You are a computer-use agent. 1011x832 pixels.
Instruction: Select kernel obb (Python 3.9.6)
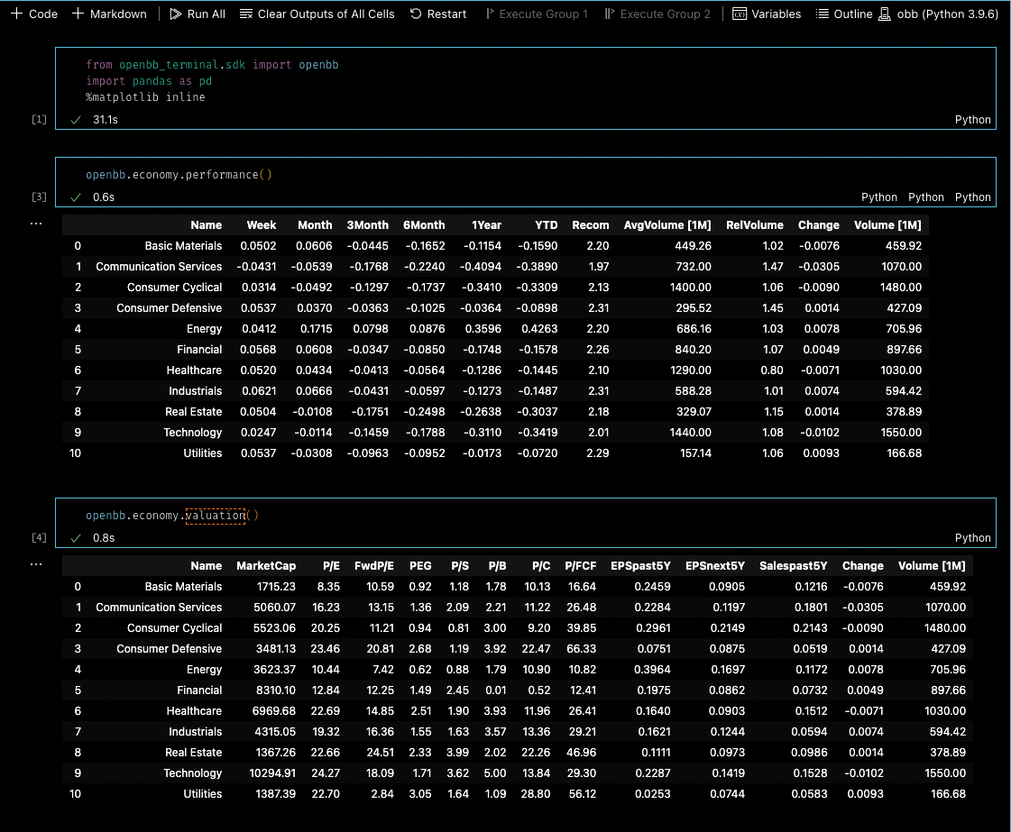[939, 14]
